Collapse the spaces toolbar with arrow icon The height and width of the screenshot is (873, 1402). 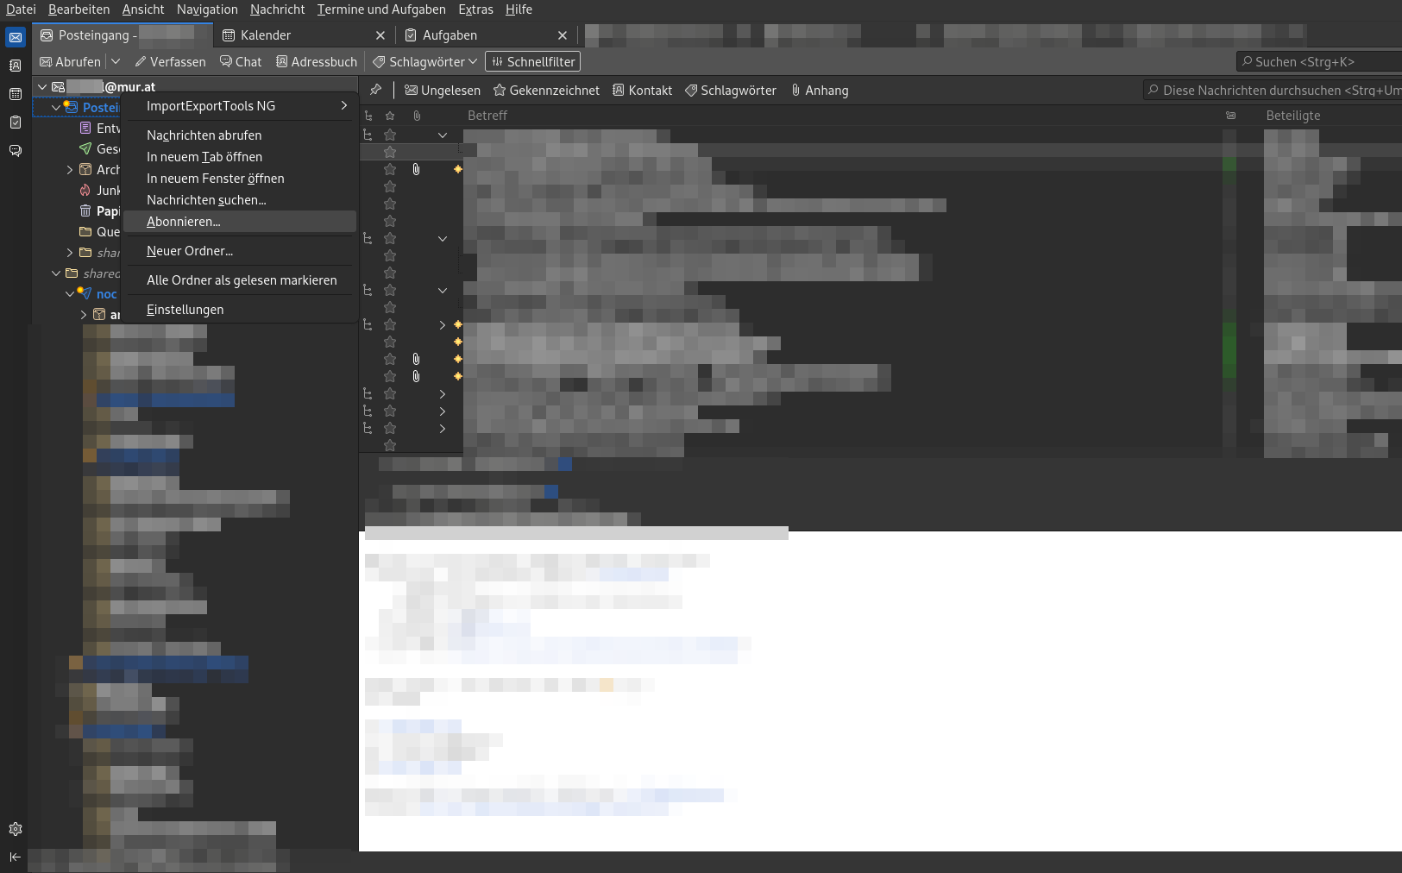15,857
